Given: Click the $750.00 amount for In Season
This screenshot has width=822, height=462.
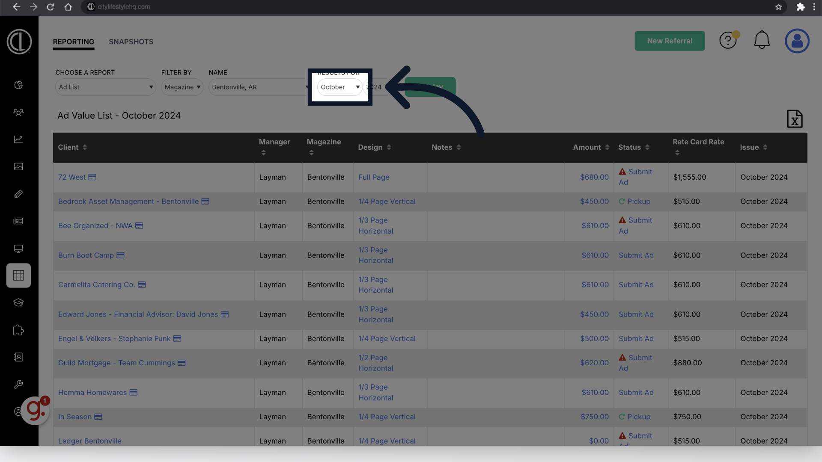Looking at the screenshot, I should point(595,417).
